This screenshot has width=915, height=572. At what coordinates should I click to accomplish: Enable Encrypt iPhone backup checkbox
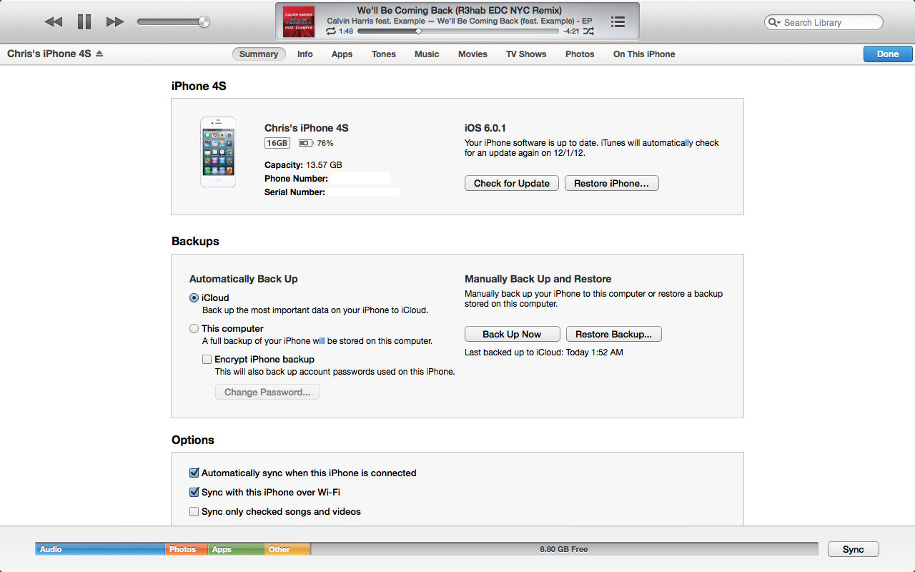207,360
